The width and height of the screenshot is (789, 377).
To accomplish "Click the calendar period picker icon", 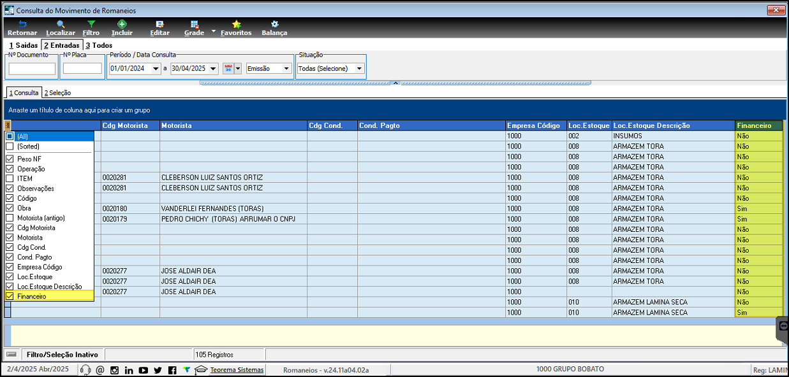I will point(228,68).
